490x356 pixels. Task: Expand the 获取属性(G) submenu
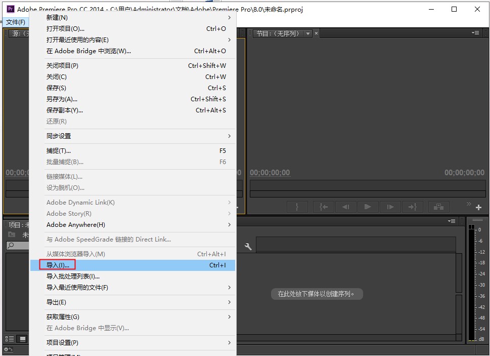(133, 317)
